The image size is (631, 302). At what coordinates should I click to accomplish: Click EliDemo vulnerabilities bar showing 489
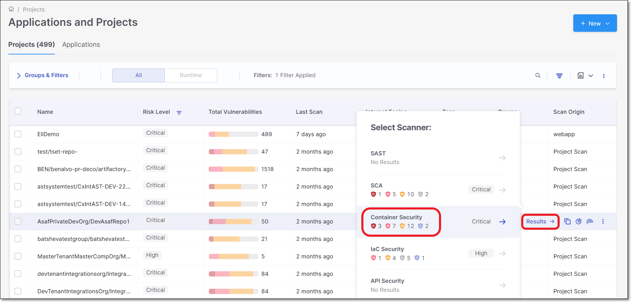[233, 134]
